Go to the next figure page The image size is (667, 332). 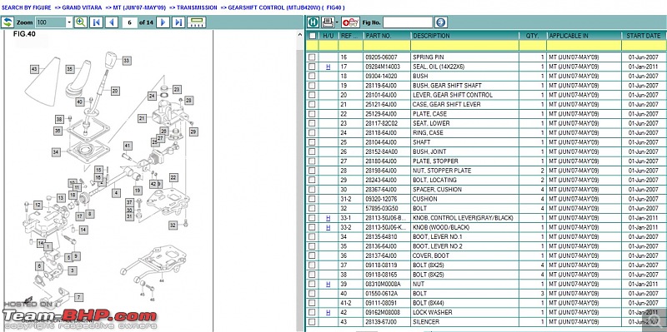163,22
